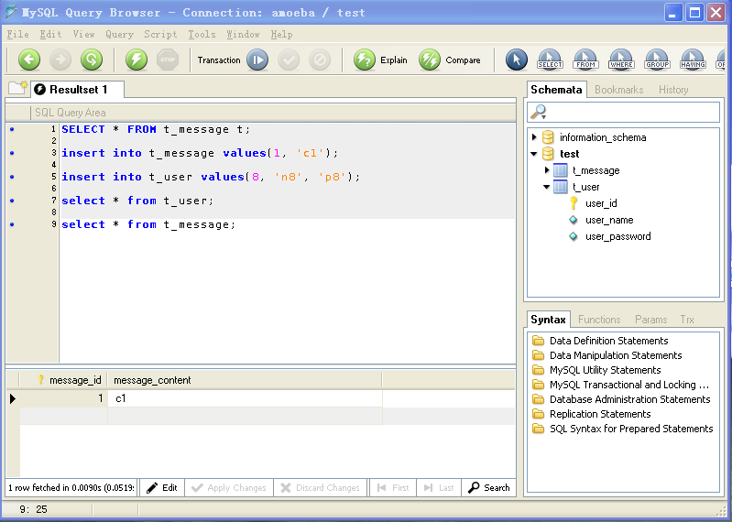The height and width of the screenshot is (522, 732).
Task: Open the View menu
Action: pyautogui.click(x=83, y=34)
